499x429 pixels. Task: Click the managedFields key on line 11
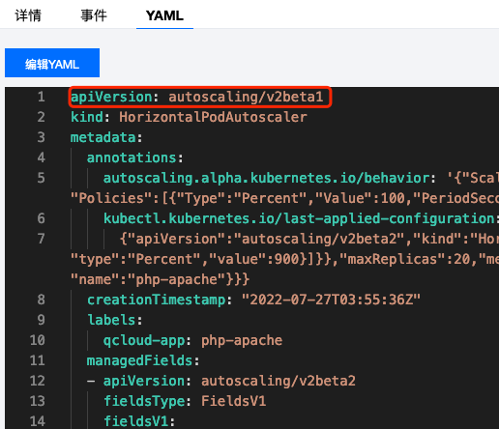[139, 360]
